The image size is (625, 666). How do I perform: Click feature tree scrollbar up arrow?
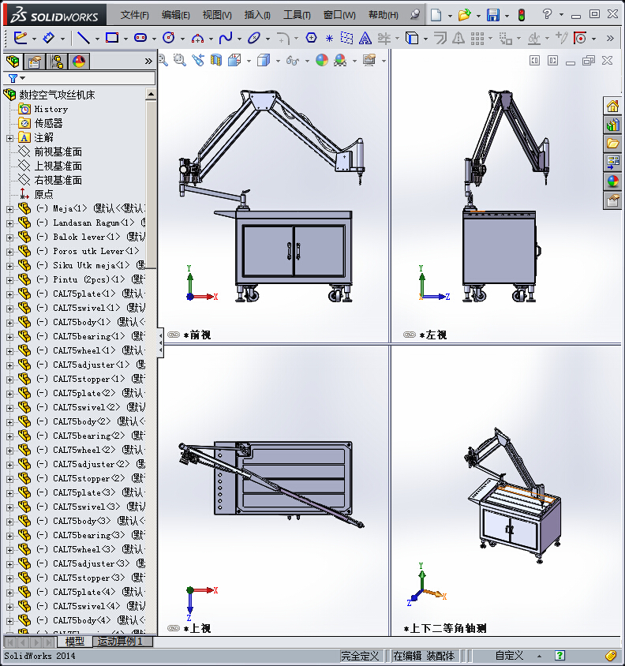coord(151,94)
